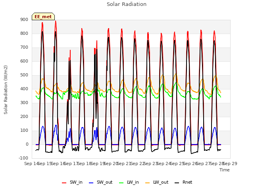Image resolution: width=254 pixels, height=190 pixels.
Task: Toggle the SW_in legend entry
Action: (x=72, y=182)
